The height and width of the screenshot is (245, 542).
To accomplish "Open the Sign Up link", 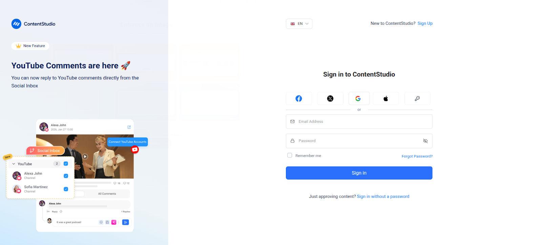I will tap(425, 23).
